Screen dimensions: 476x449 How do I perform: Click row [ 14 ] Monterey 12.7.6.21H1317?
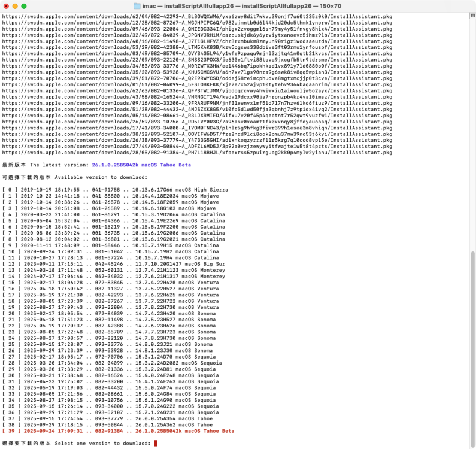pyautogui.click(x=114, y=276)
